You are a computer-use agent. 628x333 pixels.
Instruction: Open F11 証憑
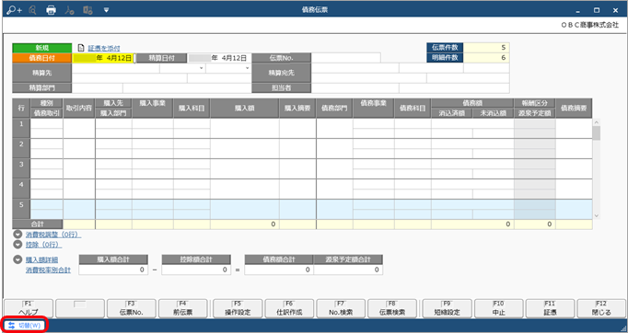pyautogui.click(x=550, y=308)
